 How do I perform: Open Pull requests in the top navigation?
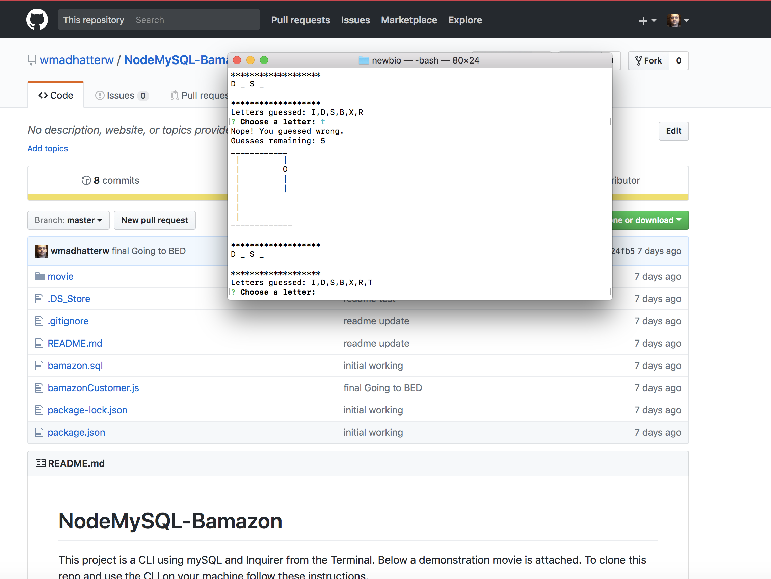(300, 20)
